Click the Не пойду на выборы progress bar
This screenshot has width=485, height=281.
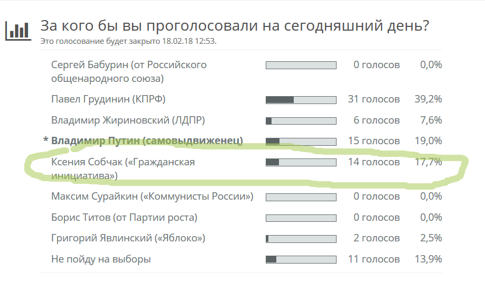[x=301, y=259]
